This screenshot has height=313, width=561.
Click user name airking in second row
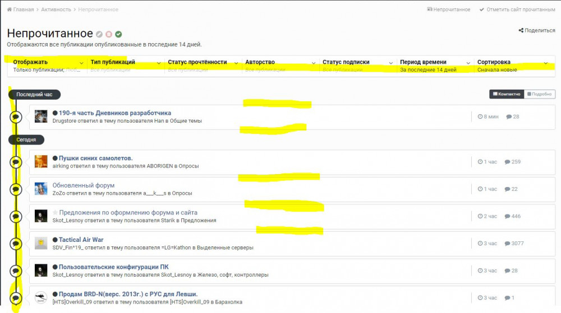[x=61, y=166]
